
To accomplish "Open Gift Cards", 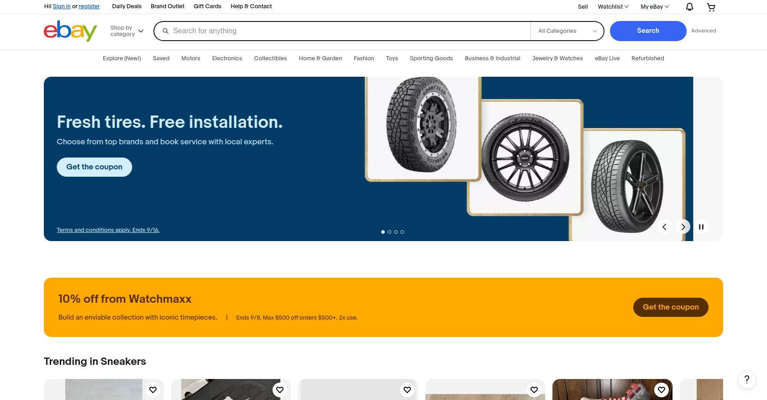I will pos(207,6).
